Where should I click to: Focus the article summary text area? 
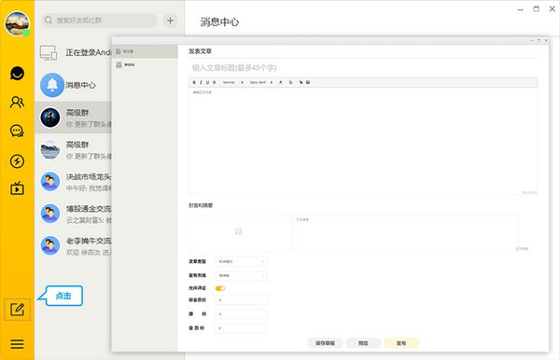[406, 233]
